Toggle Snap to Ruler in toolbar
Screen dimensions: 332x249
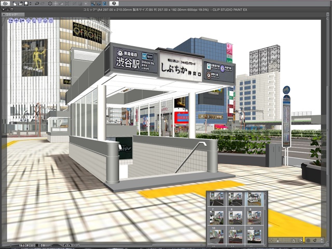93,4
